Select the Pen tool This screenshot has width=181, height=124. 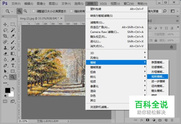pyautogui.click(x=5, y=66)
